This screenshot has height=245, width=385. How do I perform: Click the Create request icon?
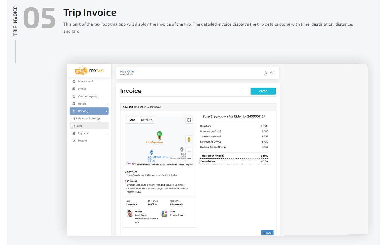(x=74, y=96)
